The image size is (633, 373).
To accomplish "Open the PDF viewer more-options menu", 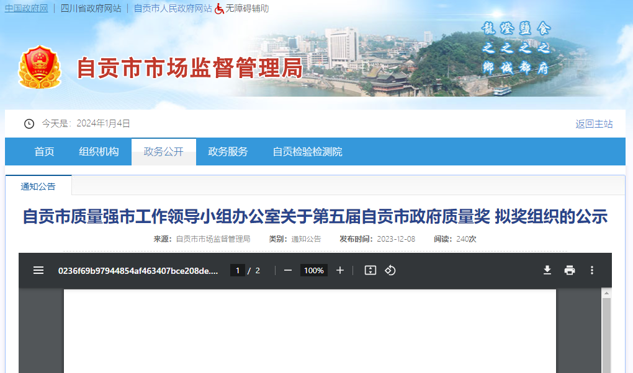I will pos(592,270).
